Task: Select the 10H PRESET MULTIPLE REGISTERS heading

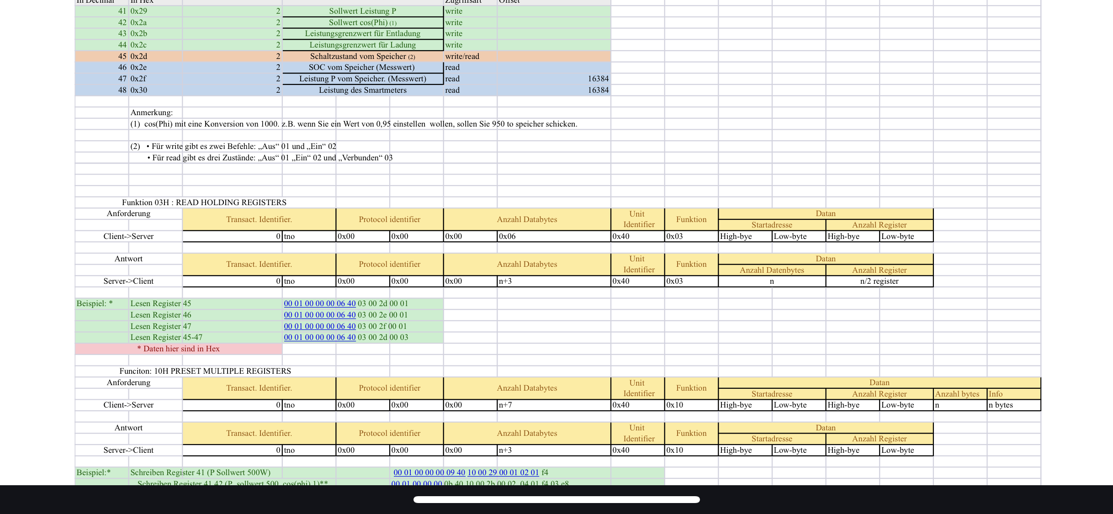Action: point(205,371)
